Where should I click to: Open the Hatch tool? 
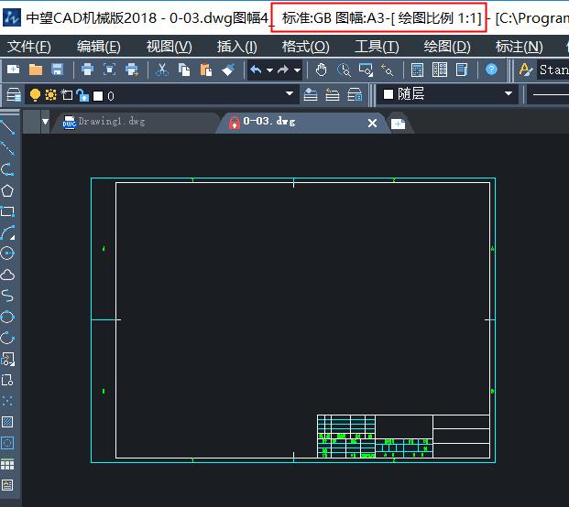point(7,422)
